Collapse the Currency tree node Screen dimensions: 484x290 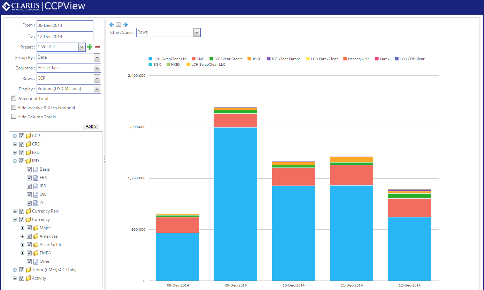pos(15,220)
